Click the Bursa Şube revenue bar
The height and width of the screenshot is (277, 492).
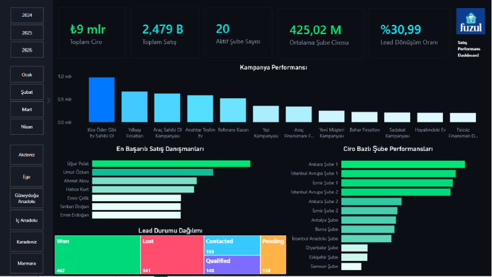point(368,229)
